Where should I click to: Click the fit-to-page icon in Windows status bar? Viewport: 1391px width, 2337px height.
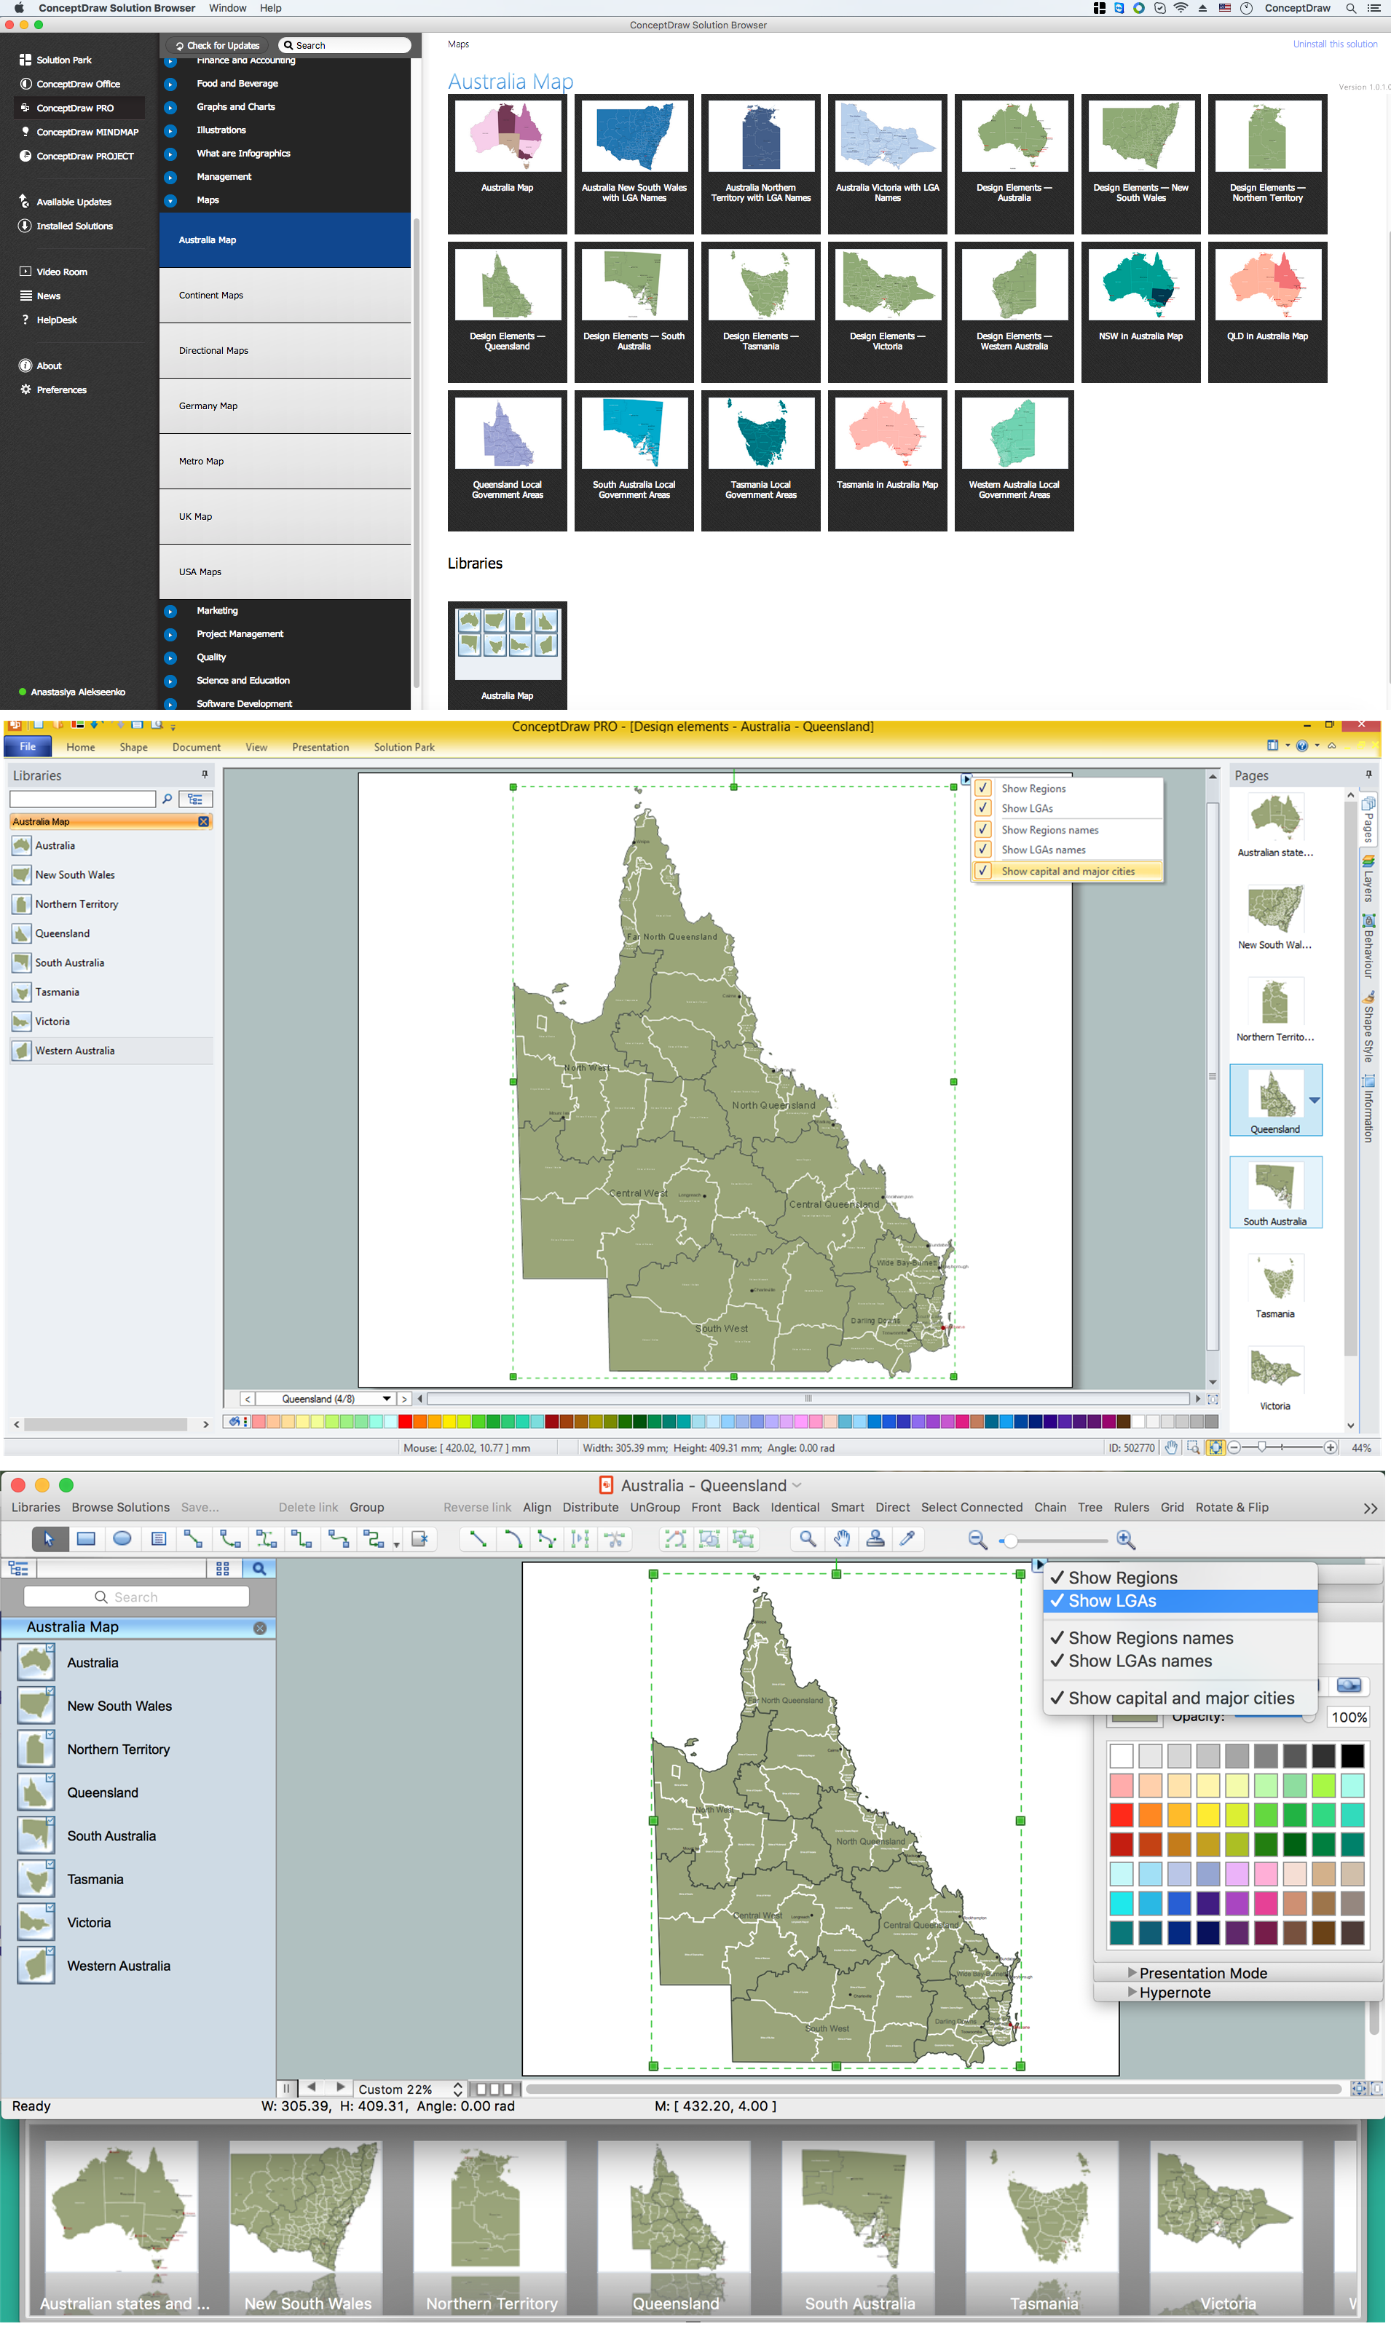click(x=1215, y=1448)
